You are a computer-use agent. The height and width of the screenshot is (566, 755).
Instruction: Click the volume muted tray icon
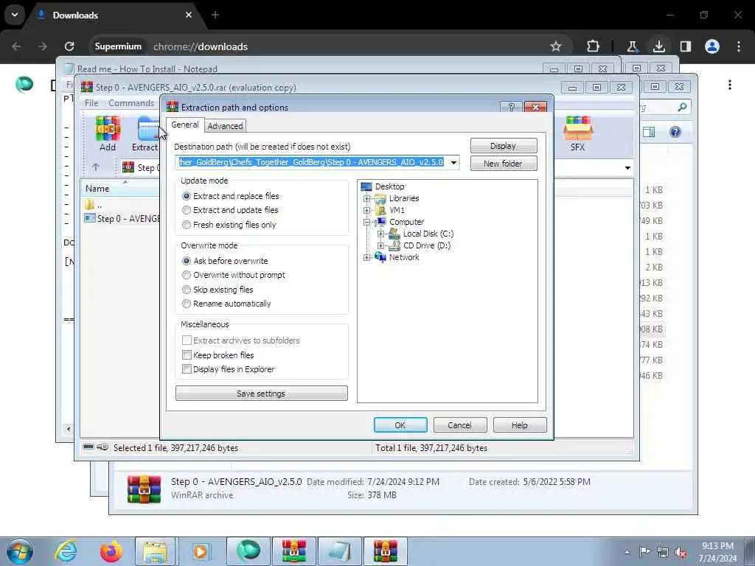pyautogui.click(x=681, y=553)
